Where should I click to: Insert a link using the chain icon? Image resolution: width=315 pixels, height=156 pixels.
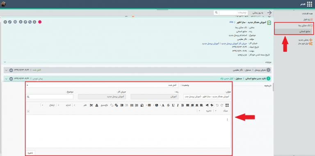(x=116, y=105)
